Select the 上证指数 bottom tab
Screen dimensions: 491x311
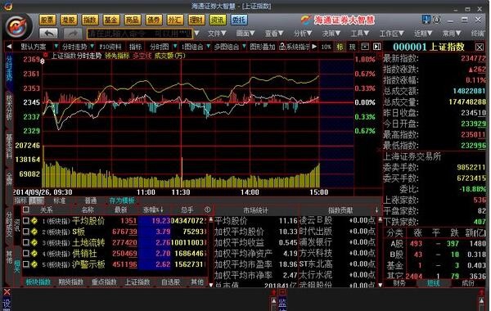[137, 282]
